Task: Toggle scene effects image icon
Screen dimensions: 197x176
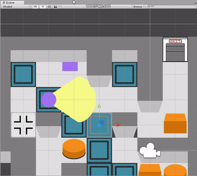Action: [55, 7]
